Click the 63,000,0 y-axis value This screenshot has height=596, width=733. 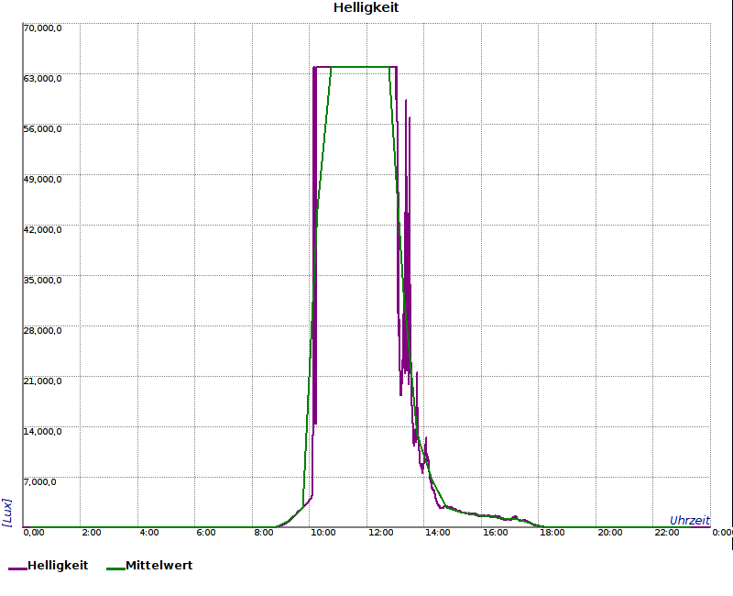[42, 79]
